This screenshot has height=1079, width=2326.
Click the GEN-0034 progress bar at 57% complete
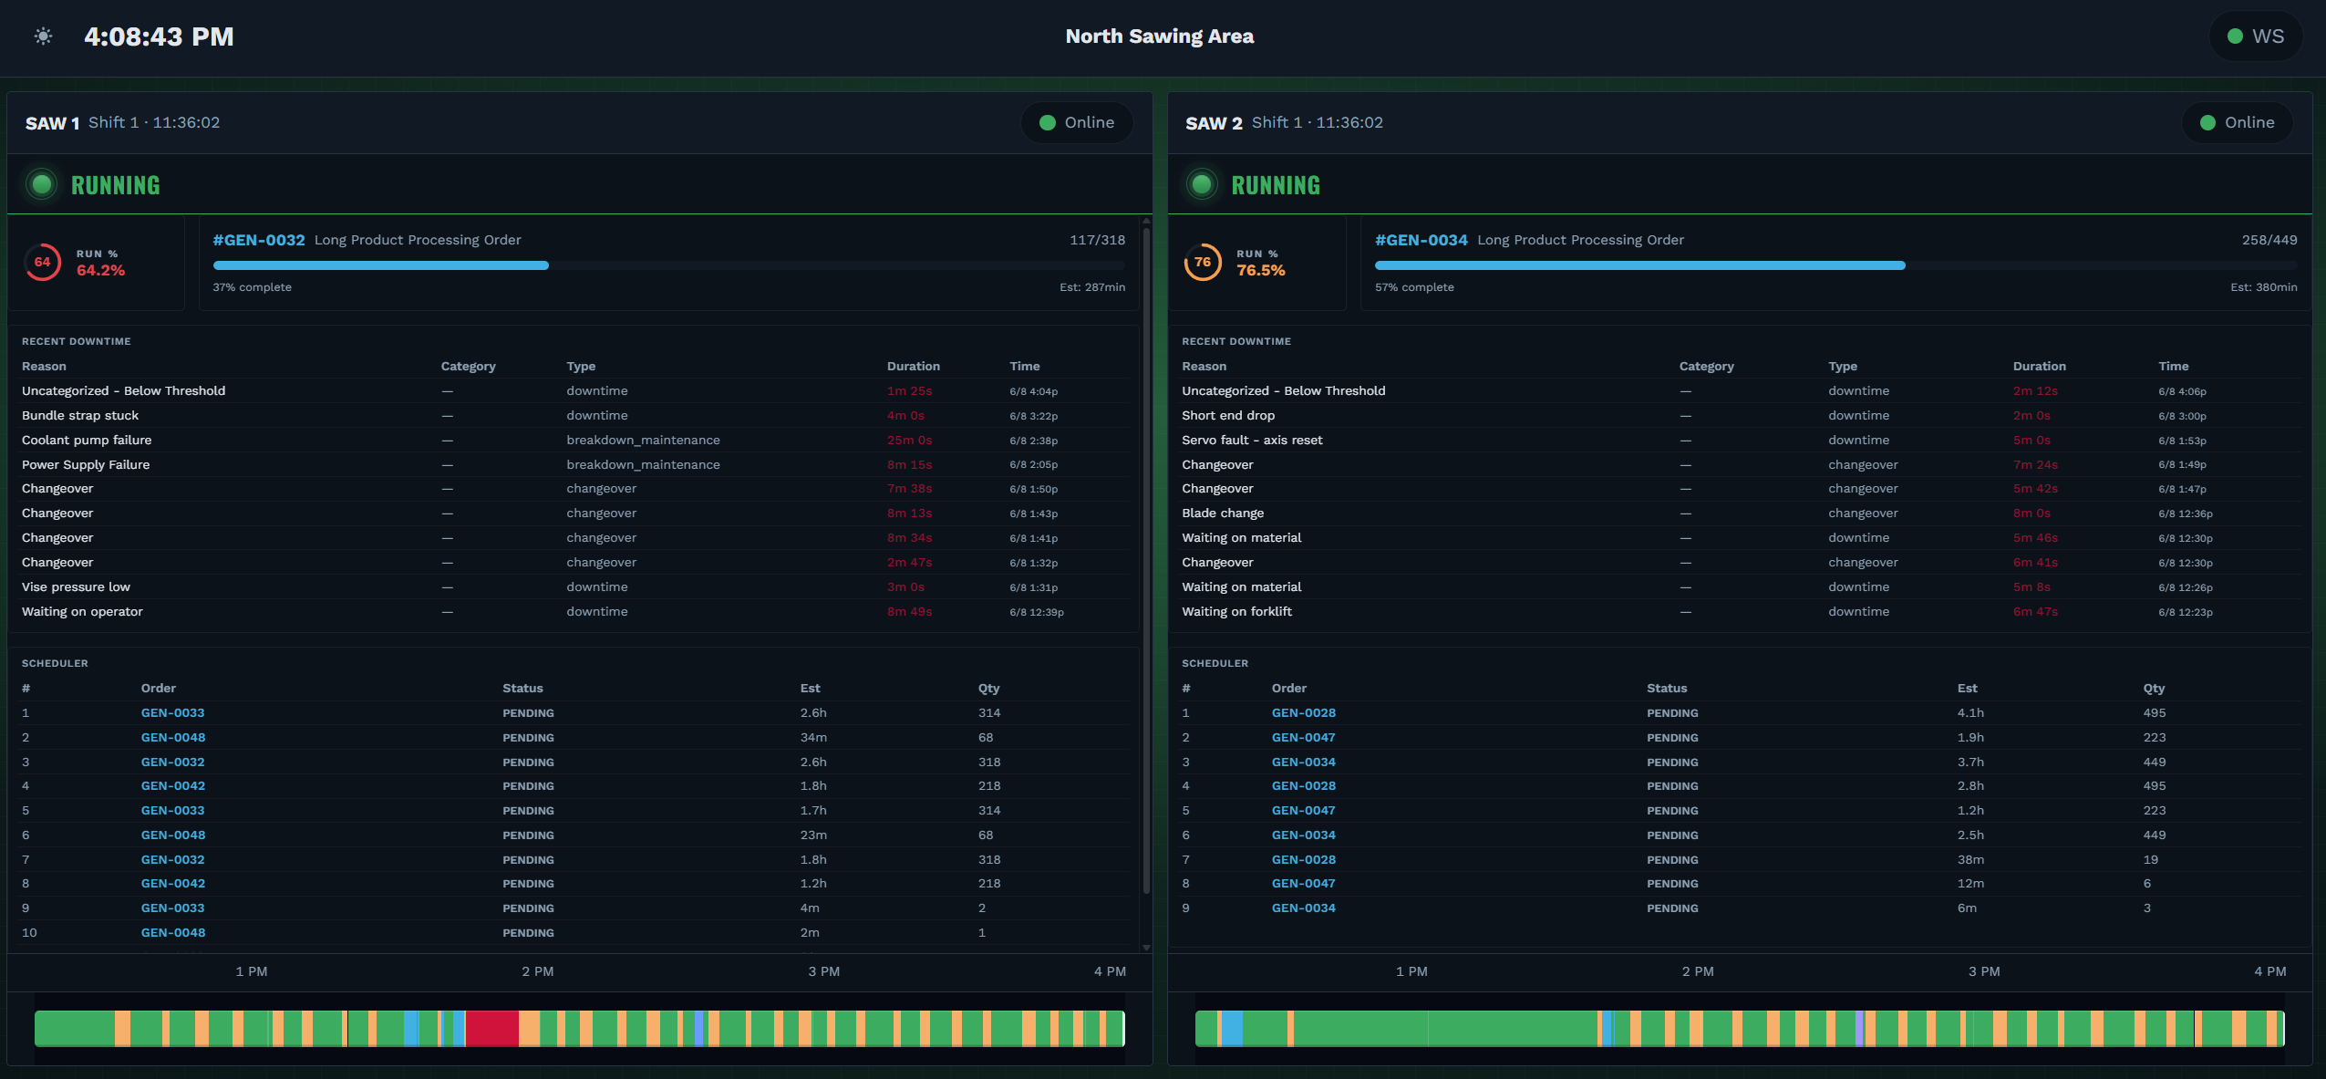1836,265
